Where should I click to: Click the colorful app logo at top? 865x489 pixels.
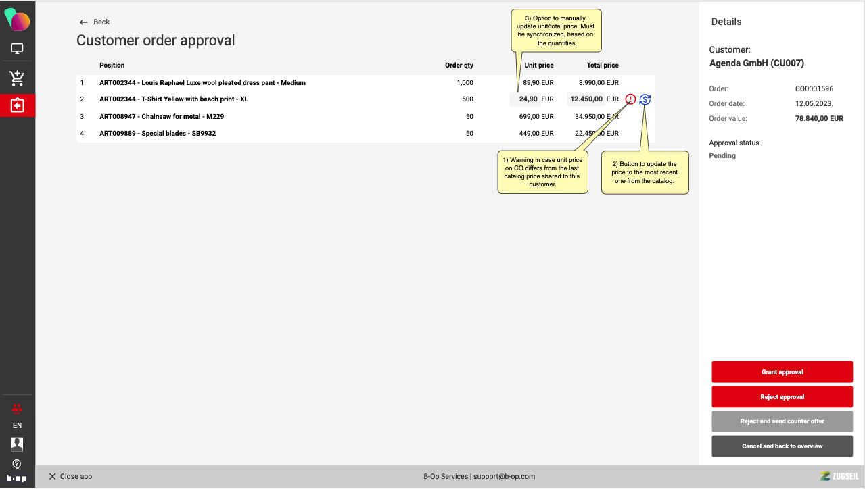18,20
